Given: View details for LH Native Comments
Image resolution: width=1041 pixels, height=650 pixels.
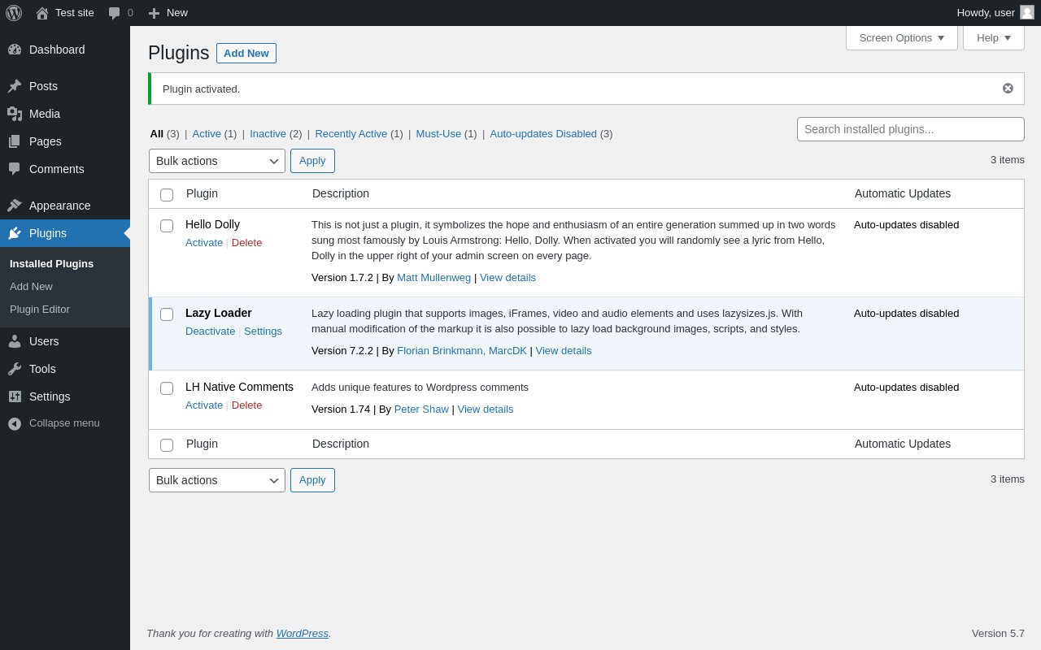Looking at the screenshot, I should [486, 409].
